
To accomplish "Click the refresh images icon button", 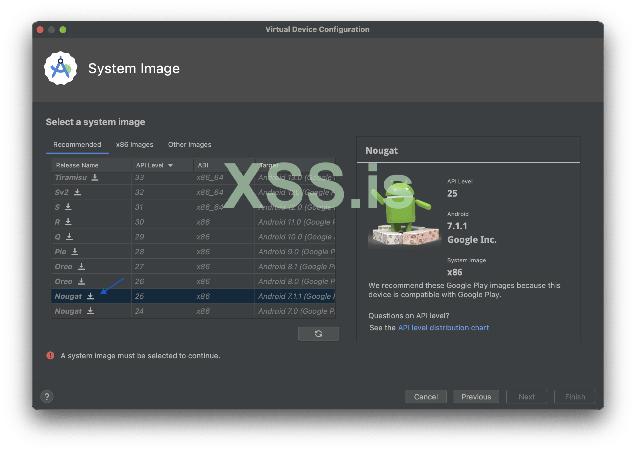I will coord(318,334).
